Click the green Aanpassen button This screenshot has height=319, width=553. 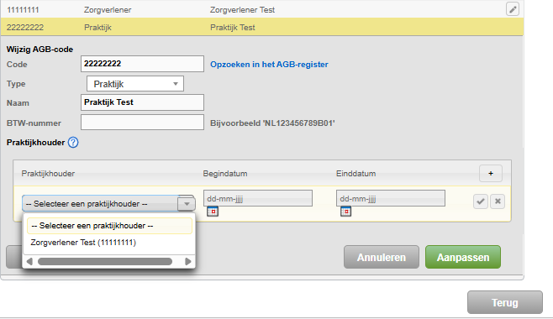[x=463, y=257]
